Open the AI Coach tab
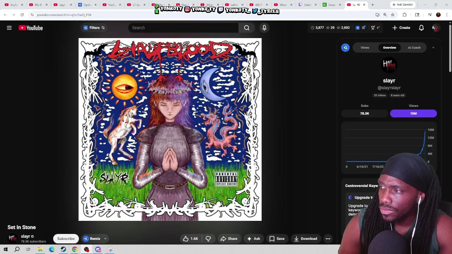 click(414, 48)
